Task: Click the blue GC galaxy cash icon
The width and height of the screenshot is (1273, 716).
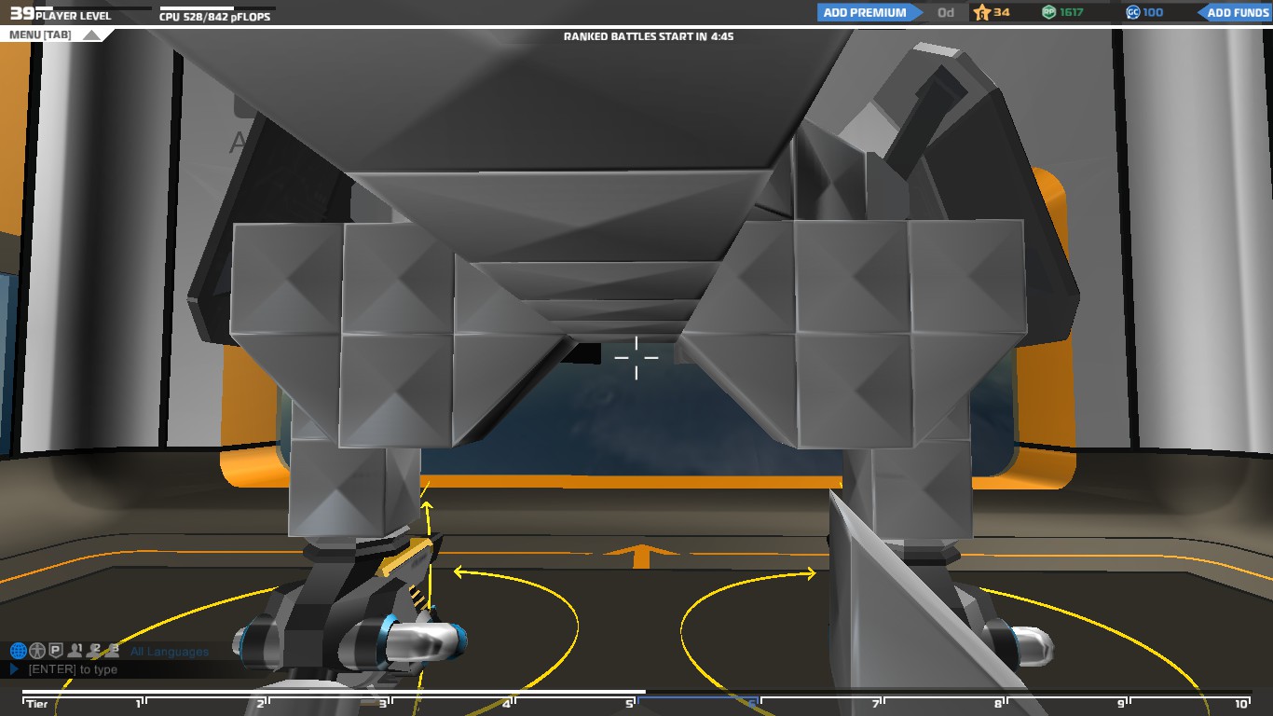Action: point(1133,13)
